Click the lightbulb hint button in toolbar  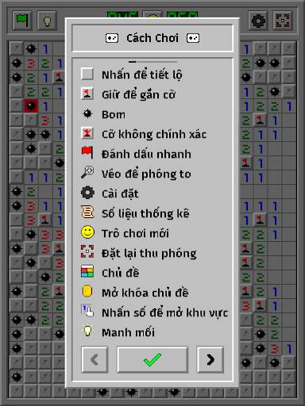point(47,20)
